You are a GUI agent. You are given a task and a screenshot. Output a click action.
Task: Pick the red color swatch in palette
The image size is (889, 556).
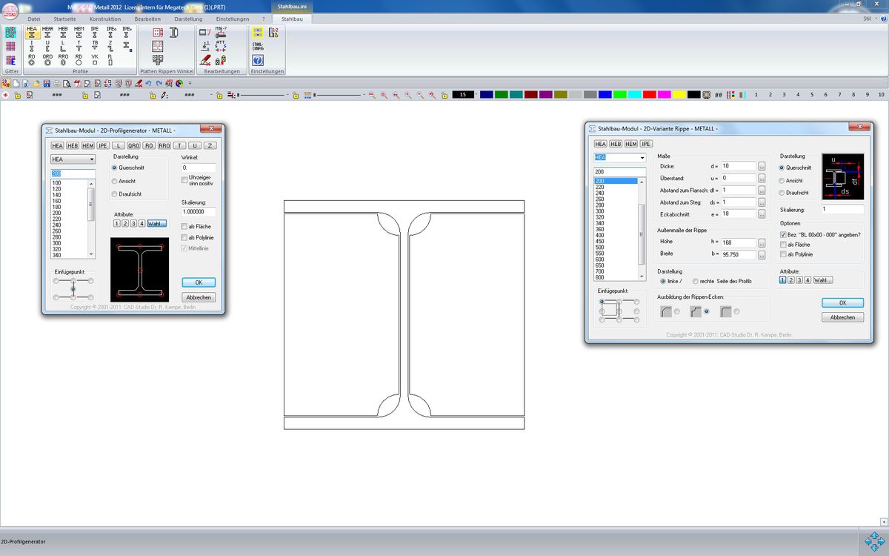coord(649,95)
